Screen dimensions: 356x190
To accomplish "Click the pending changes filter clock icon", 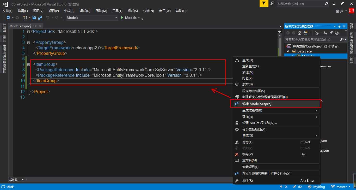I will coord(317,33).
